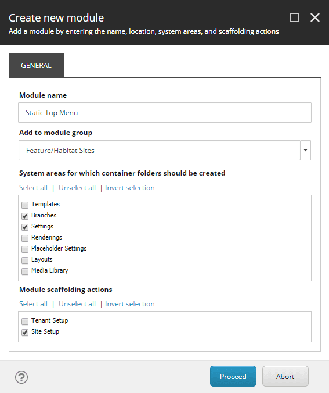Click the Abort button

tap(285, 376)
